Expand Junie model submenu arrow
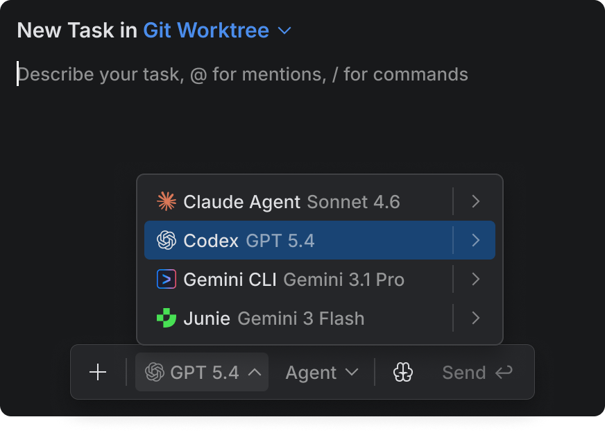This screenshot has width=605, height=433. pyautogui.click(x=475, y=319)
